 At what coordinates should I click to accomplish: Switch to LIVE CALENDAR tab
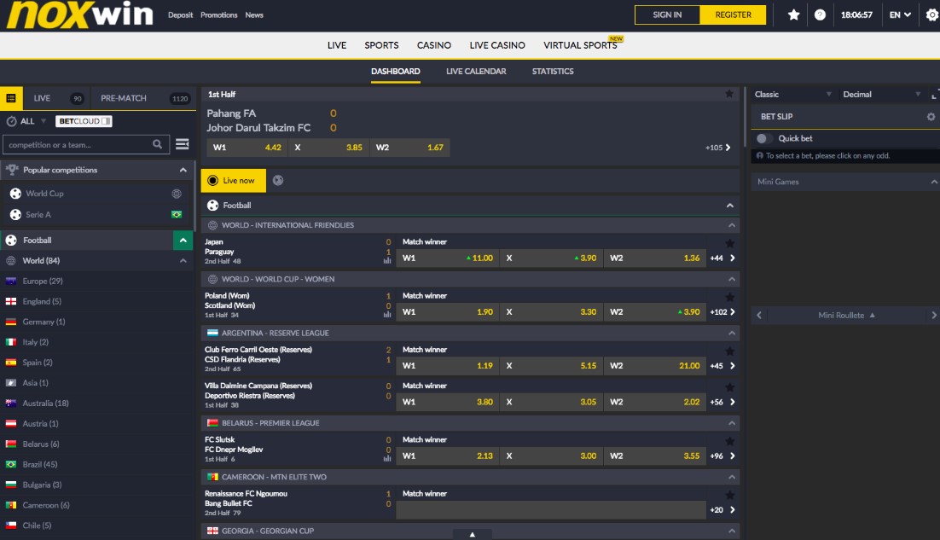(476, 72)
